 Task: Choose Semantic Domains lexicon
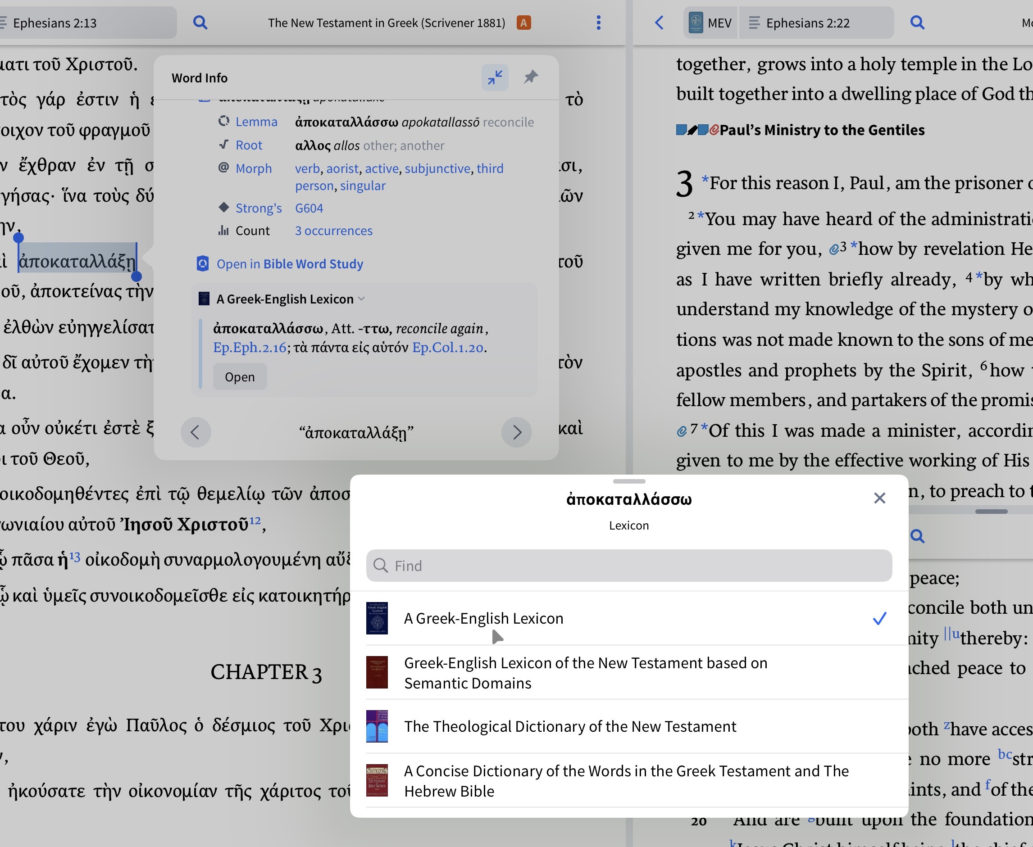585,672
